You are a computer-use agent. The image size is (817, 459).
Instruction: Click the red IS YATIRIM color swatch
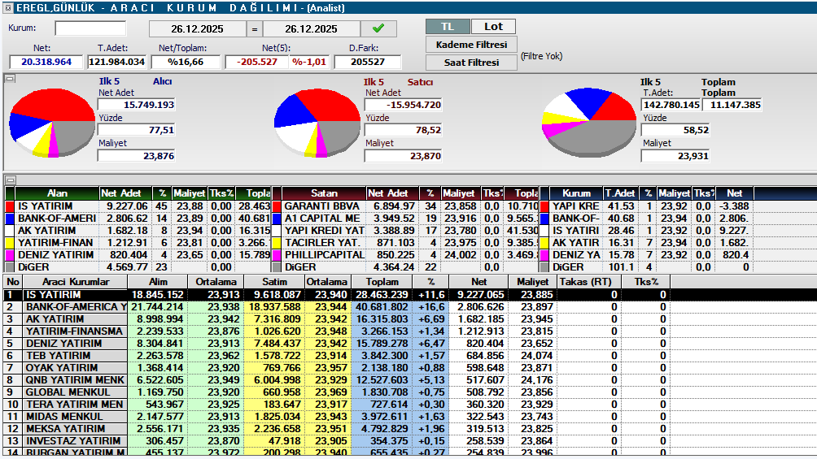tap(10, 207)
